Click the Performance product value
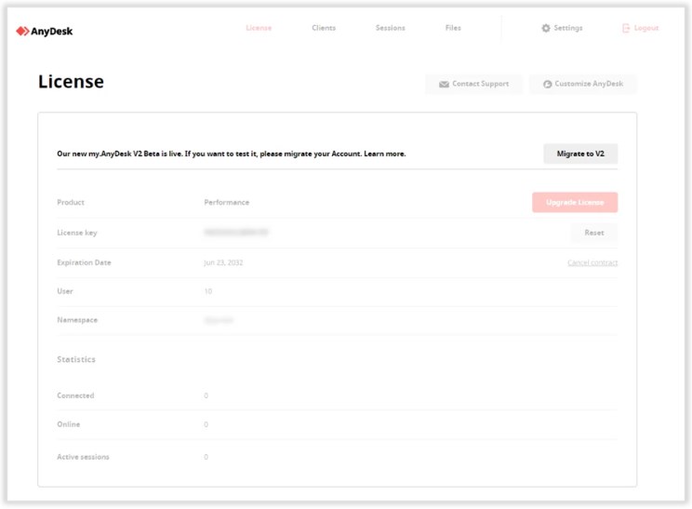The image size is (692, 509). coord(226,202)
